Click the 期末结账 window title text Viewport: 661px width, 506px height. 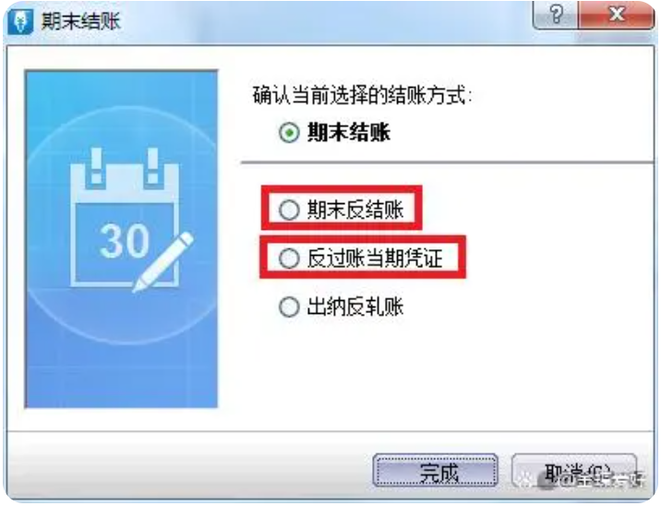81,21
